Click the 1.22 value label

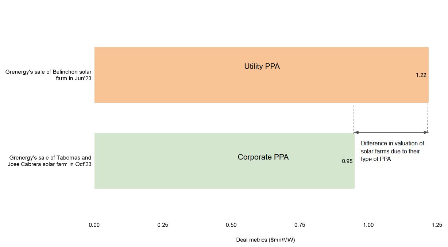421,75
